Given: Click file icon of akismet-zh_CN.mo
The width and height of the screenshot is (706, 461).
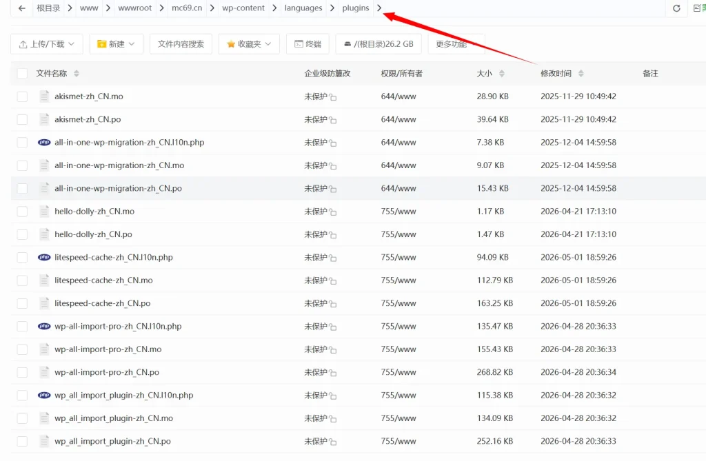Looking at the screenshot, I should tap(44, 96).
